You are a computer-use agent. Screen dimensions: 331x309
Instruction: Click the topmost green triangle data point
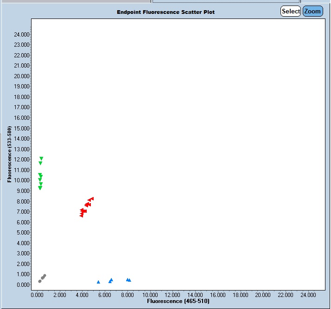(41, 159)
